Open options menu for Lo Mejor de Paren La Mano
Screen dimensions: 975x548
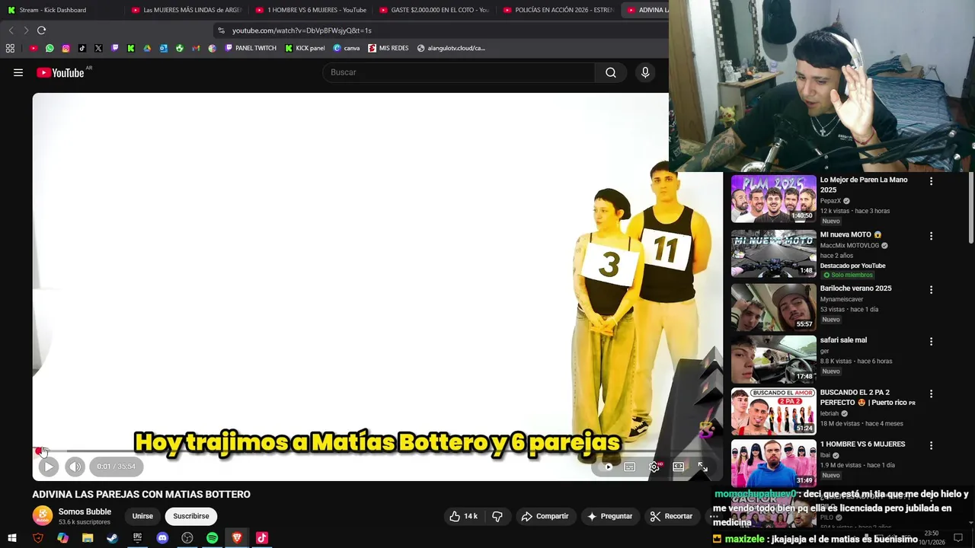(931, 181)
